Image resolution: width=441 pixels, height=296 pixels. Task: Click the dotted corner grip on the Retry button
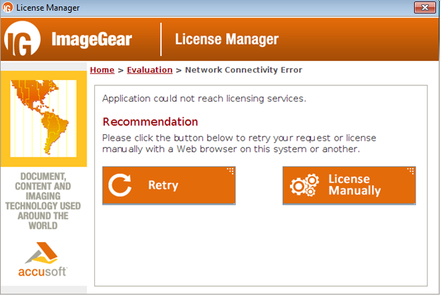tap(230, 171)
